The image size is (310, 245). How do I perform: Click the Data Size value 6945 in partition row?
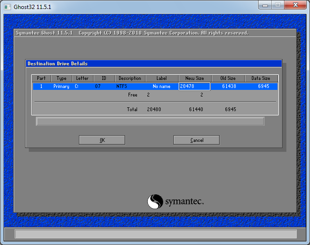point(264,86)
